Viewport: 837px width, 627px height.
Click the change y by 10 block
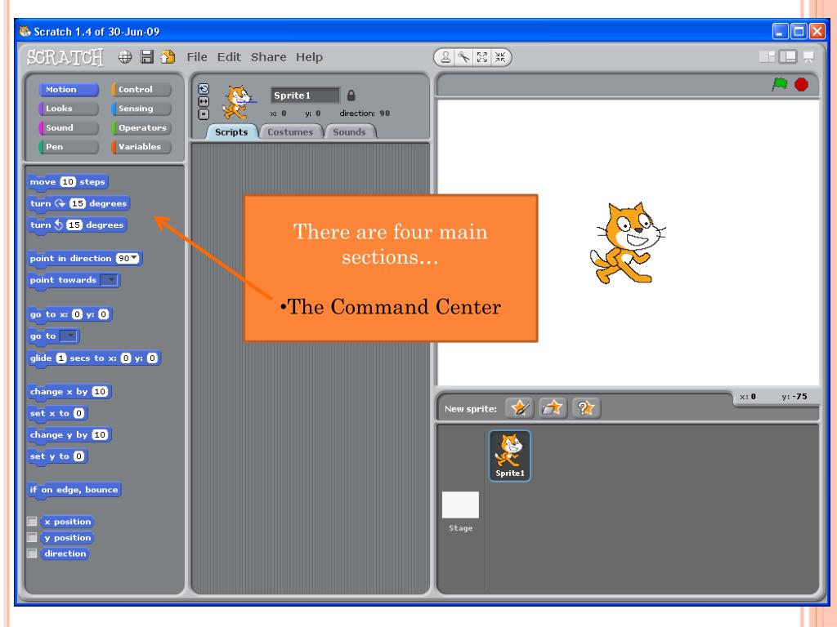(x=69, y=434)
